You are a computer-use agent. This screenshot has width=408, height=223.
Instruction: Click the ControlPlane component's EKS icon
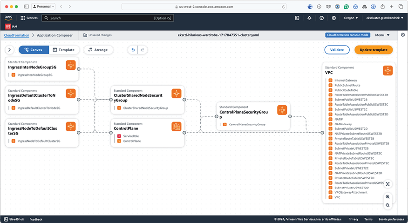click(177, 127)
